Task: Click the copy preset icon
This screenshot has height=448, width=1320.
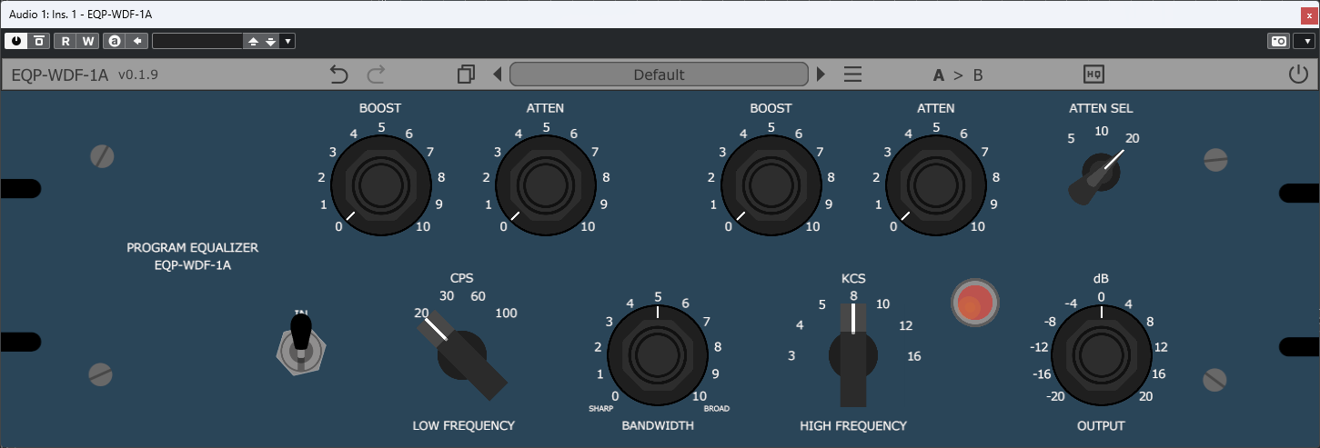Action: pos(467,75)
